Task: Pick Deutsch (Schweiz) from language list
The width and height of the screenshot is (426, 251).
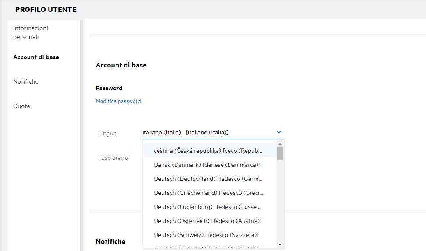Action: tap(206, 235)
